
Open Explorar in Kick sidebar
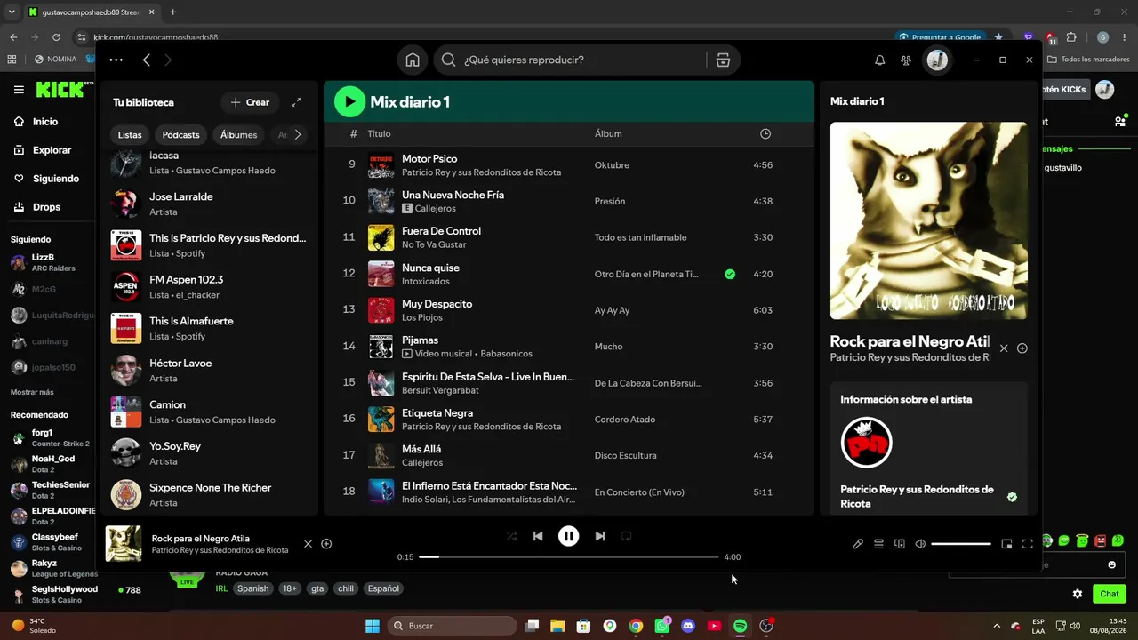coord(52,150)
